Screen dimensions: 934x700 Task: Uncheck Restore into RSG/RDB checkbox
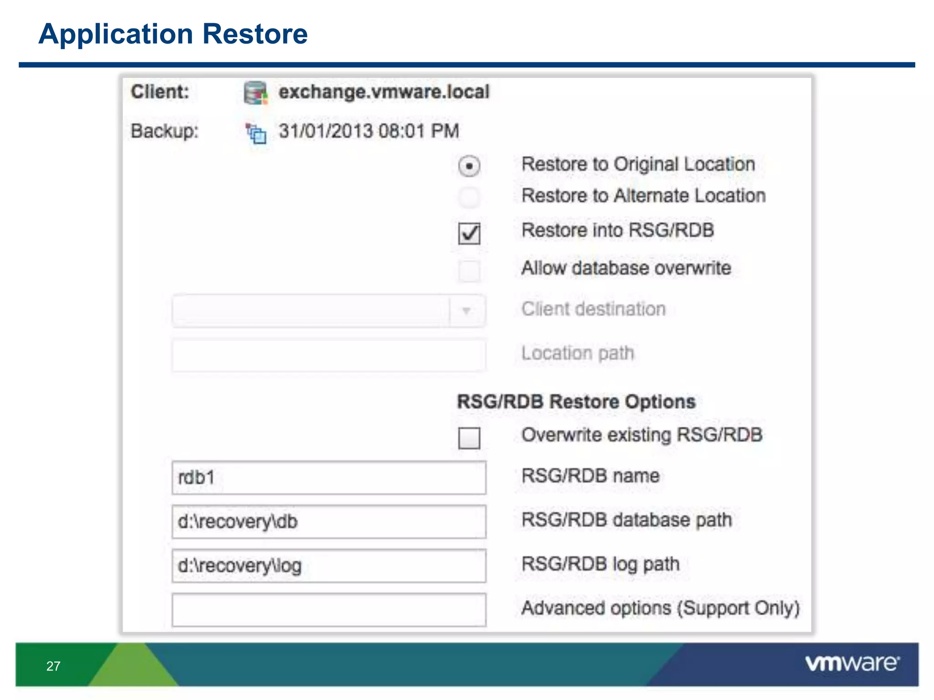coord(469,233)
